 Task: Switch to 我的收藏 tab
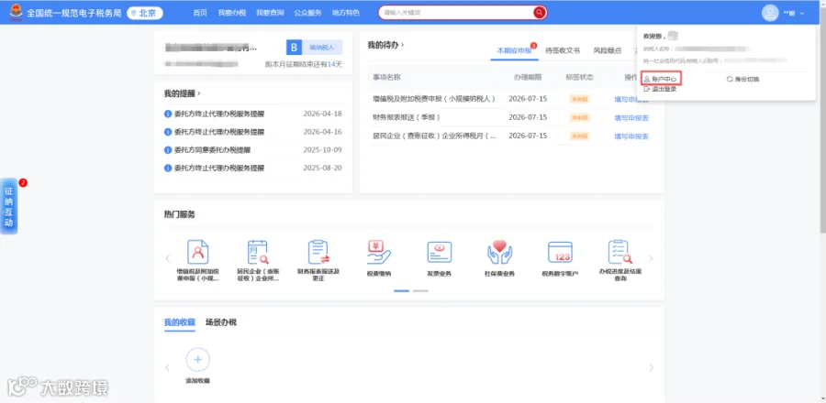(x=180, y=322)
